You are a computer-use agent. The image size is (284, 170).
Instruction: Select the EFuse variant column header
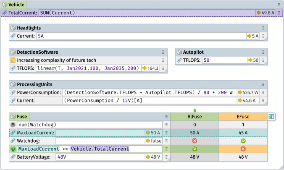pyautogui.click(x=243, y=117)
